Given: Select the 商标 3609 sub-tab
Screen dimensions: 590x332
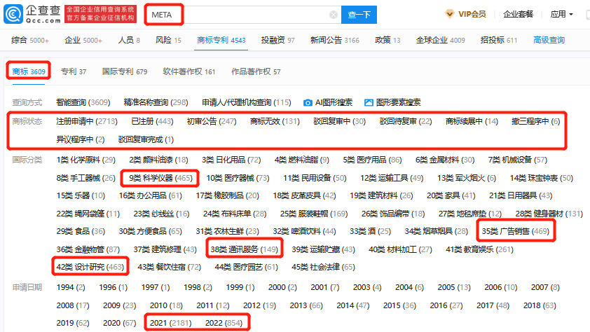Looking at the screenshot, I should coord(29,71).
